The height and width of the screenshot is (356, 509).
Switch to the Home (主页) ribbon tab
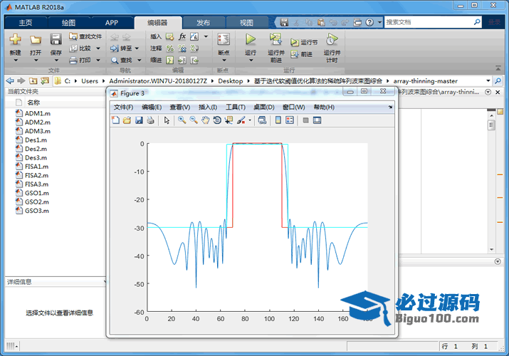[26, 22]
